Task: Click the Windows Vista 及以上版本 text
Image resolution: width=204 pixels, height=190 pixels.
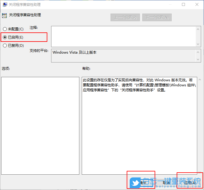Action: (75, 52)
